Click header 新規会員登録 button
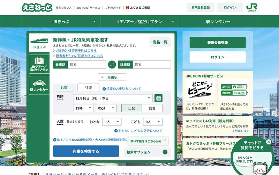 click(x=201, y=7)
